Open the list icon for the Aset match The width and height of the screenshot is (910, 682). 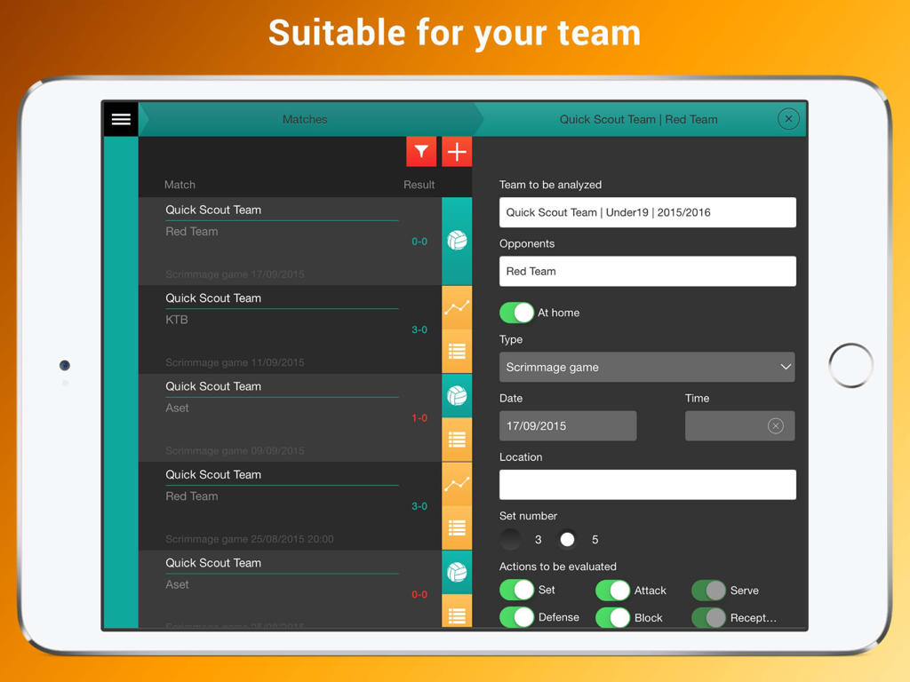(457, 439)
